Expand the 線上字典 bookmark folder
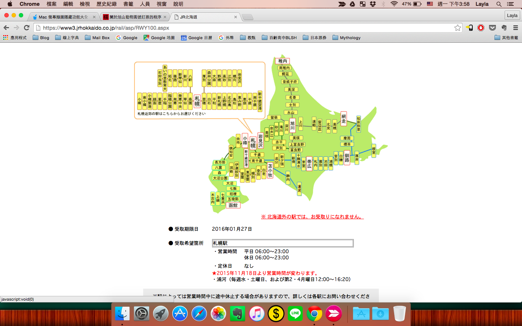 click(67, 38)
